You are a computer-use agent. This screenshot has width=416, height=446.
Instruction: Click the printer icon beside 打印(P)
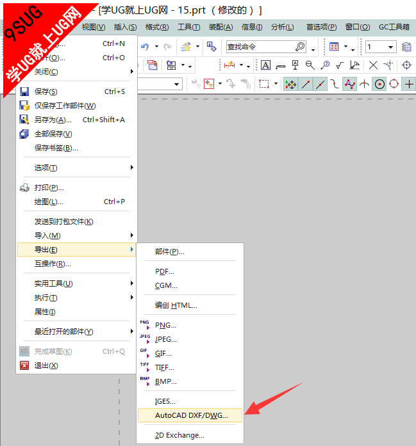[24, 187]
